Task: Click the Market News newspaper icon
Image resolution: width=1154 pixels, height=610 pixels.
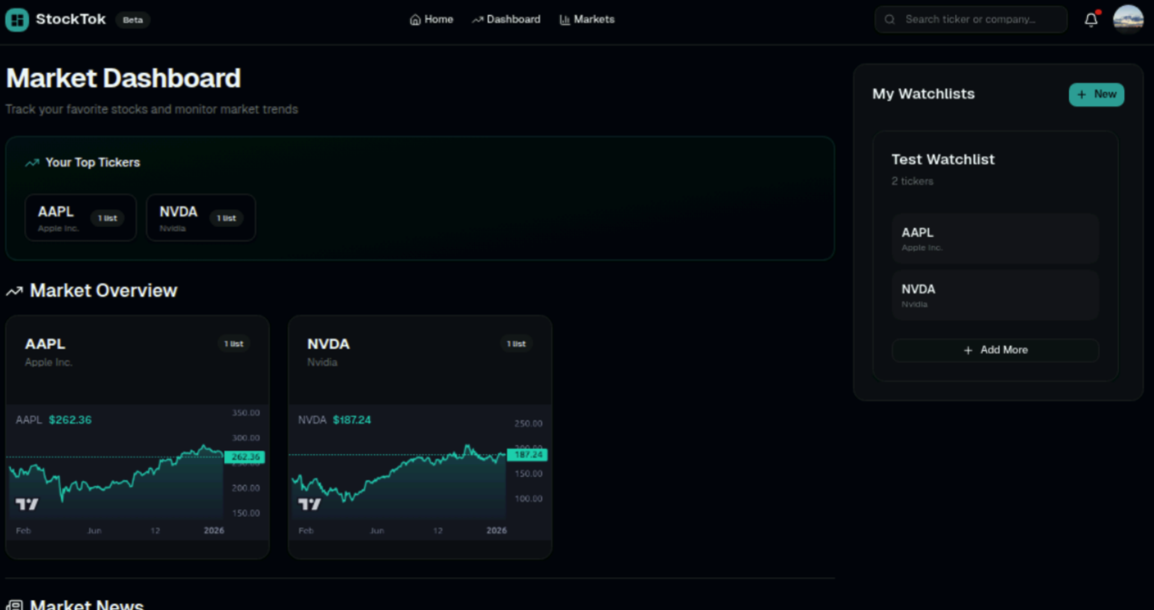Action: 15,604
